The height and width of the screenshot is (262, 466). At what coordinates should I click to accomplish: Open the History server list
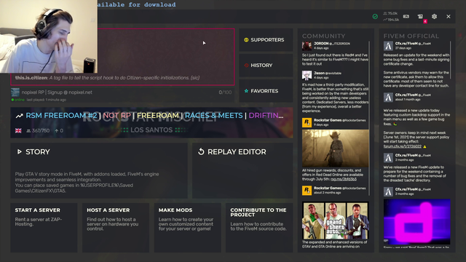coord(266,65)
